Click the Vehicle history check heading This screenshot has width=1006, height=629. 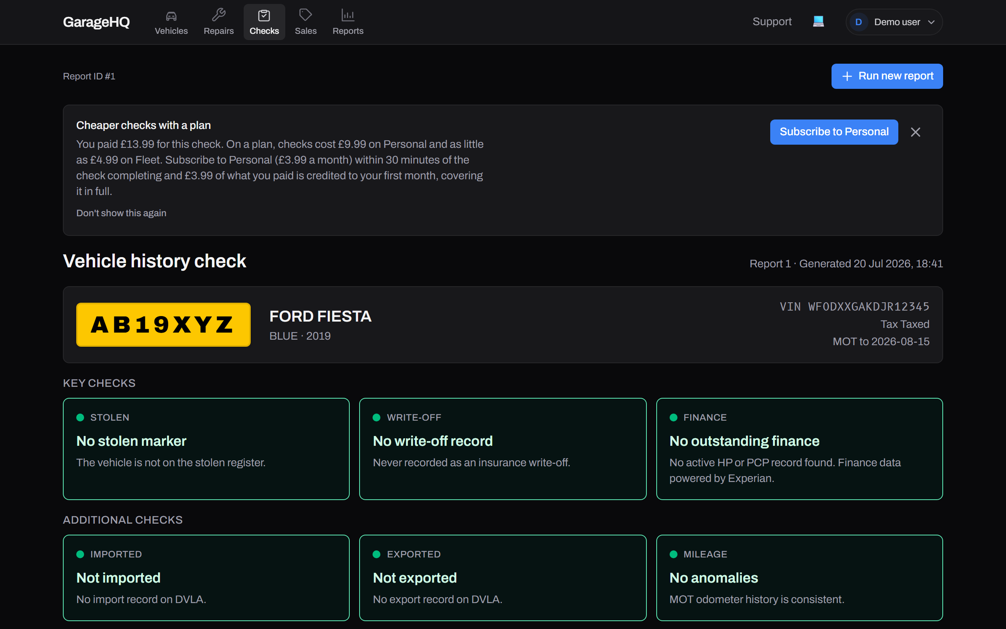pos(155,261)
